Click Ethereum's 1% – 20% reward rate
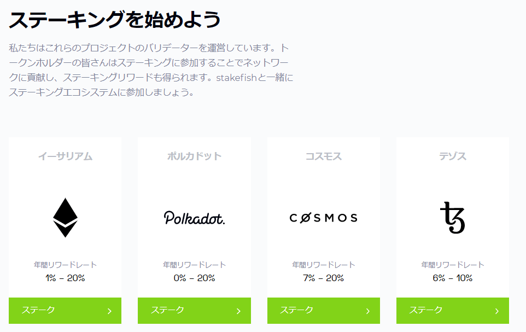Image resolution: width=526 pixels, height=332 pixels. coord(65,278)
